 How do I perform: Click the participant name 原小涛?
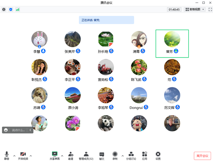[73, 108]
